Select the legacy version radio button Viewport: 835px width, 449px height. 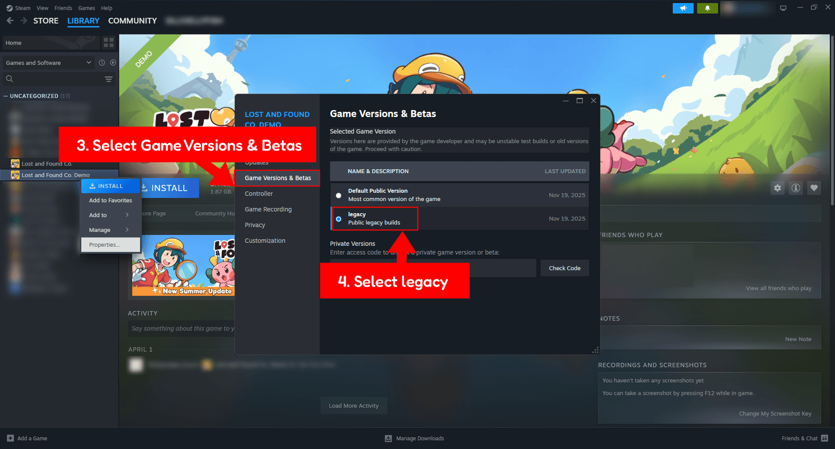[339, 219]
